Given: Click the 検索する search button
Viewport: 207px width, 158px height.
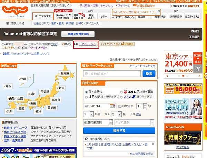Looking at the screenshot, I should 119,131.
